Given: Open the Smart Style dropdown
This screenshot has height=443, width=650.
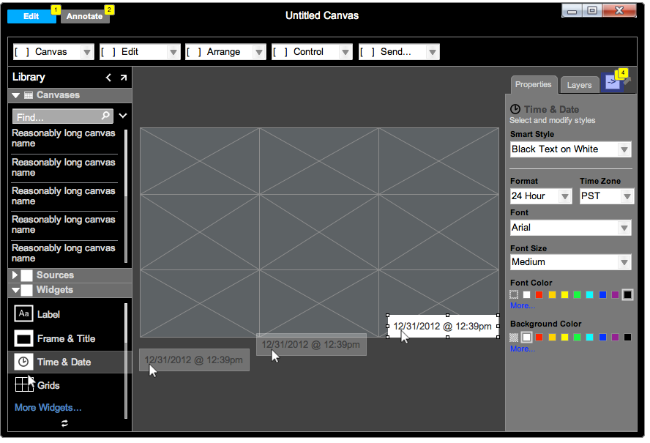Looking at the screenshot, I should 570,149.
